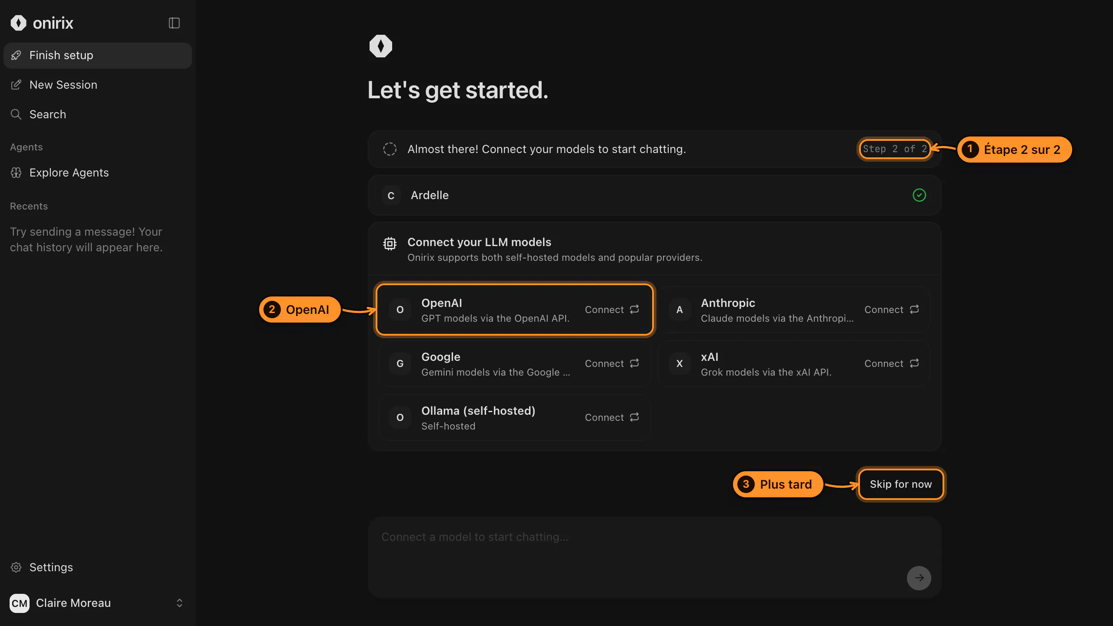Click the dashed circle progress icon
1113x626 pixels.
click(390, 149)
